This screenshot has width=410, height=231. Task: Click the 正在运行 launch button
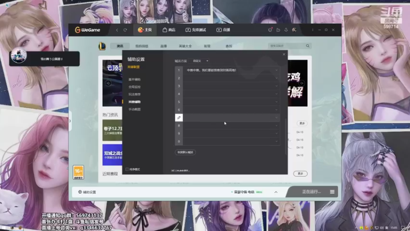(311, 191)
